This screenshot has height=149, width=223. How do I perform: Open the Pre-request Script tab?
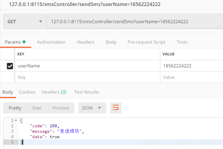pos(146,42)
